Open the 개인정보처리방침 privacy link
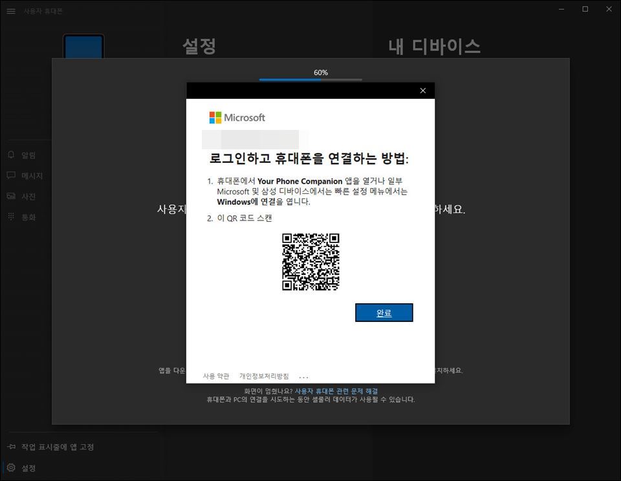 click(264, 376)
